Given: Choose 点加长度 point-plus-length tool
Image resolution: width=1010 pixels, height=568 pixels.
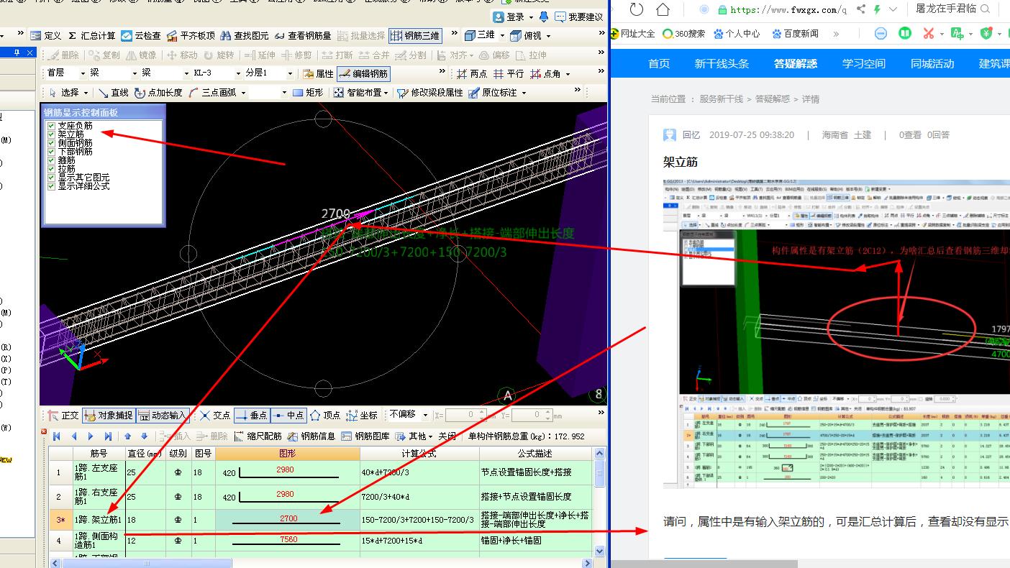Looking at the screenshot, I should 158,92.
